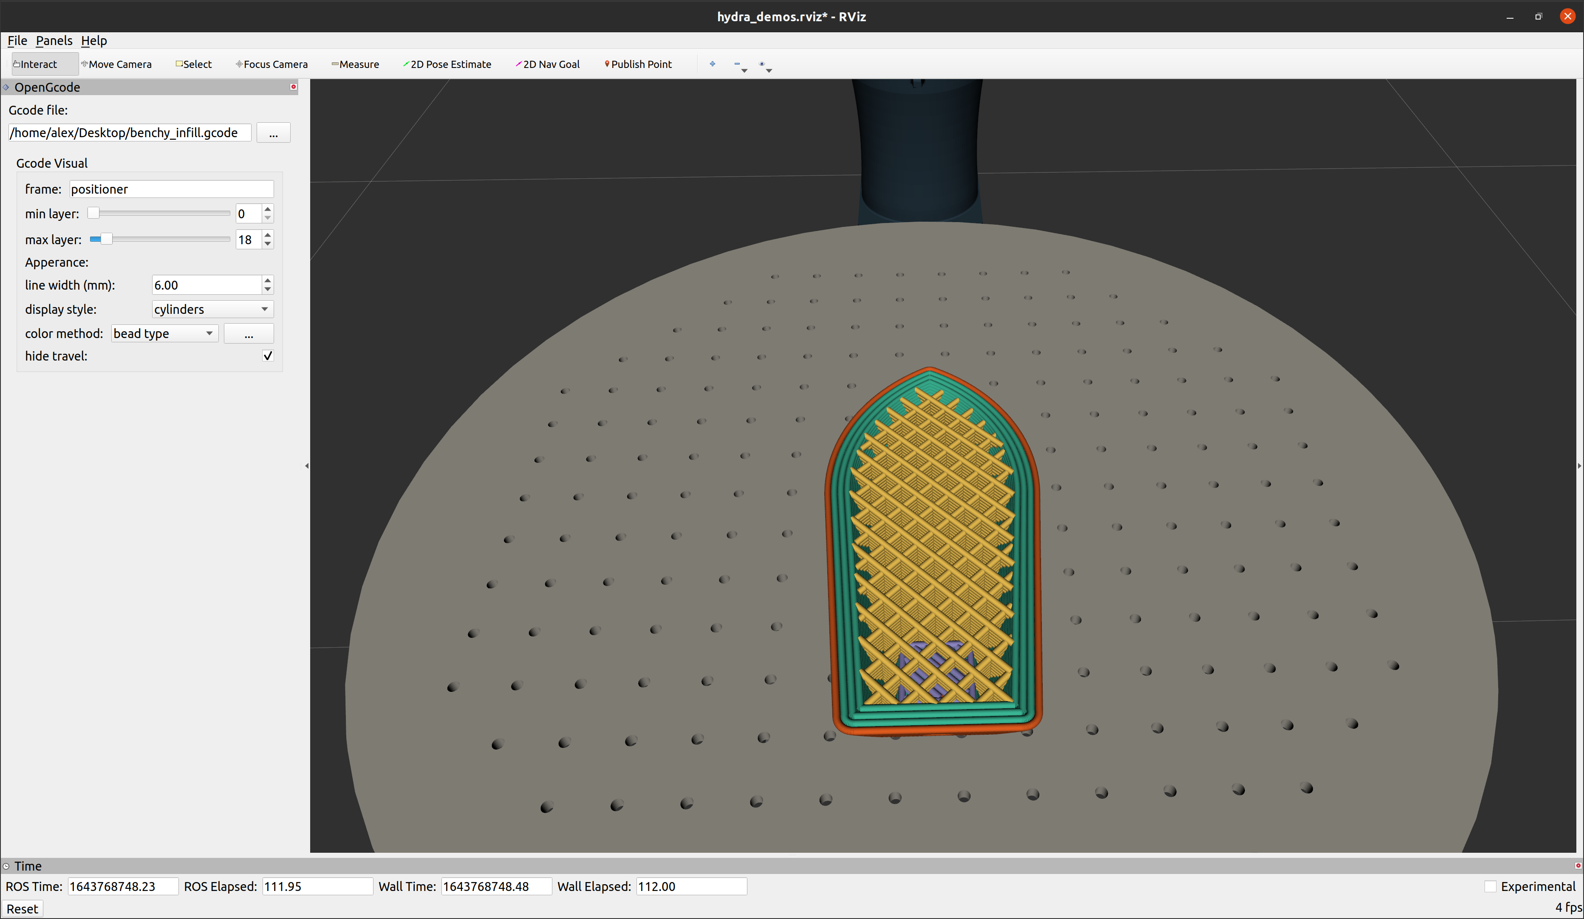The width and height of the screenshot is (1584, 919).
Task: Browse for a Gcode file
Action: point(274,133)
